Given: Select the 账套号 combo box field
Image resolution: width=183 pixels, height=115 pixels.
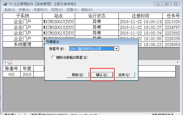Looking at the screenshot, I should pos(91,49).
